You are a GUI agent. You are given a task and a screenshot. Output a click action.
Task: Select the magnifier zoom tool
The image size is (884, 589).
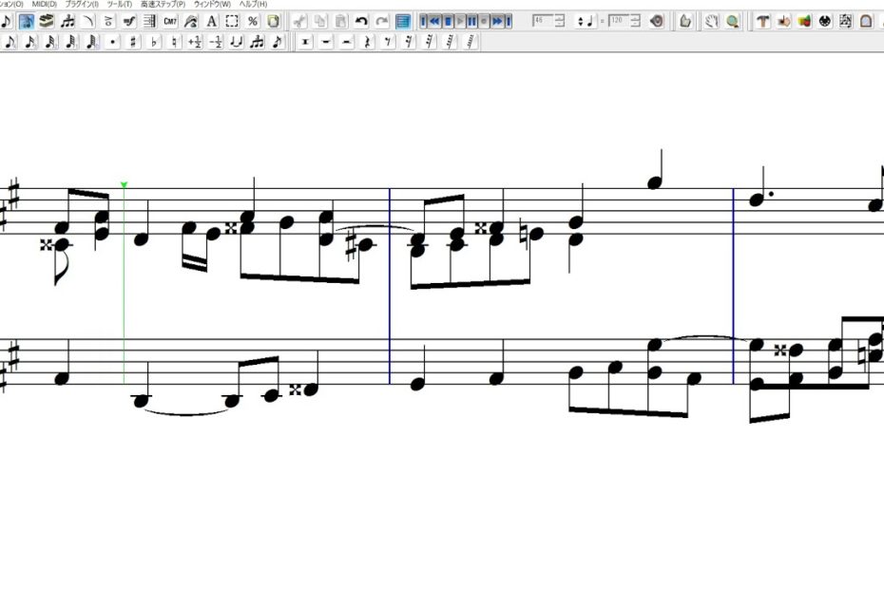732,21
